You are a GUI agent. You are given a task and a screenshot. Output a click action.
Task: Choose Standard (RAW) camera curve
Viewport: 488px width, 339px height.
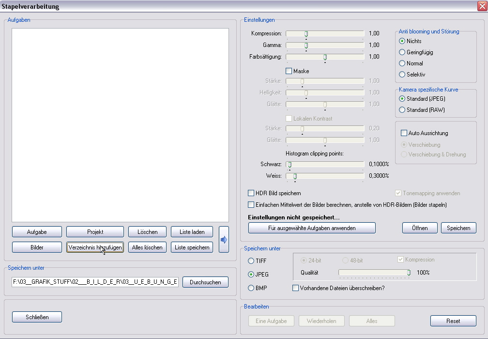coord(402,110)
